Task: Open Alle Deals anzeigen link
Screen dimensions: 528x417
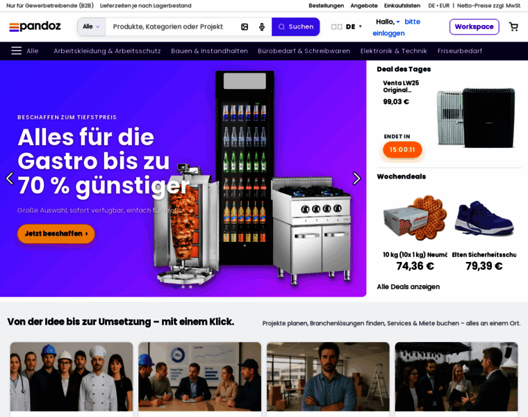Action: click(408, 286)
